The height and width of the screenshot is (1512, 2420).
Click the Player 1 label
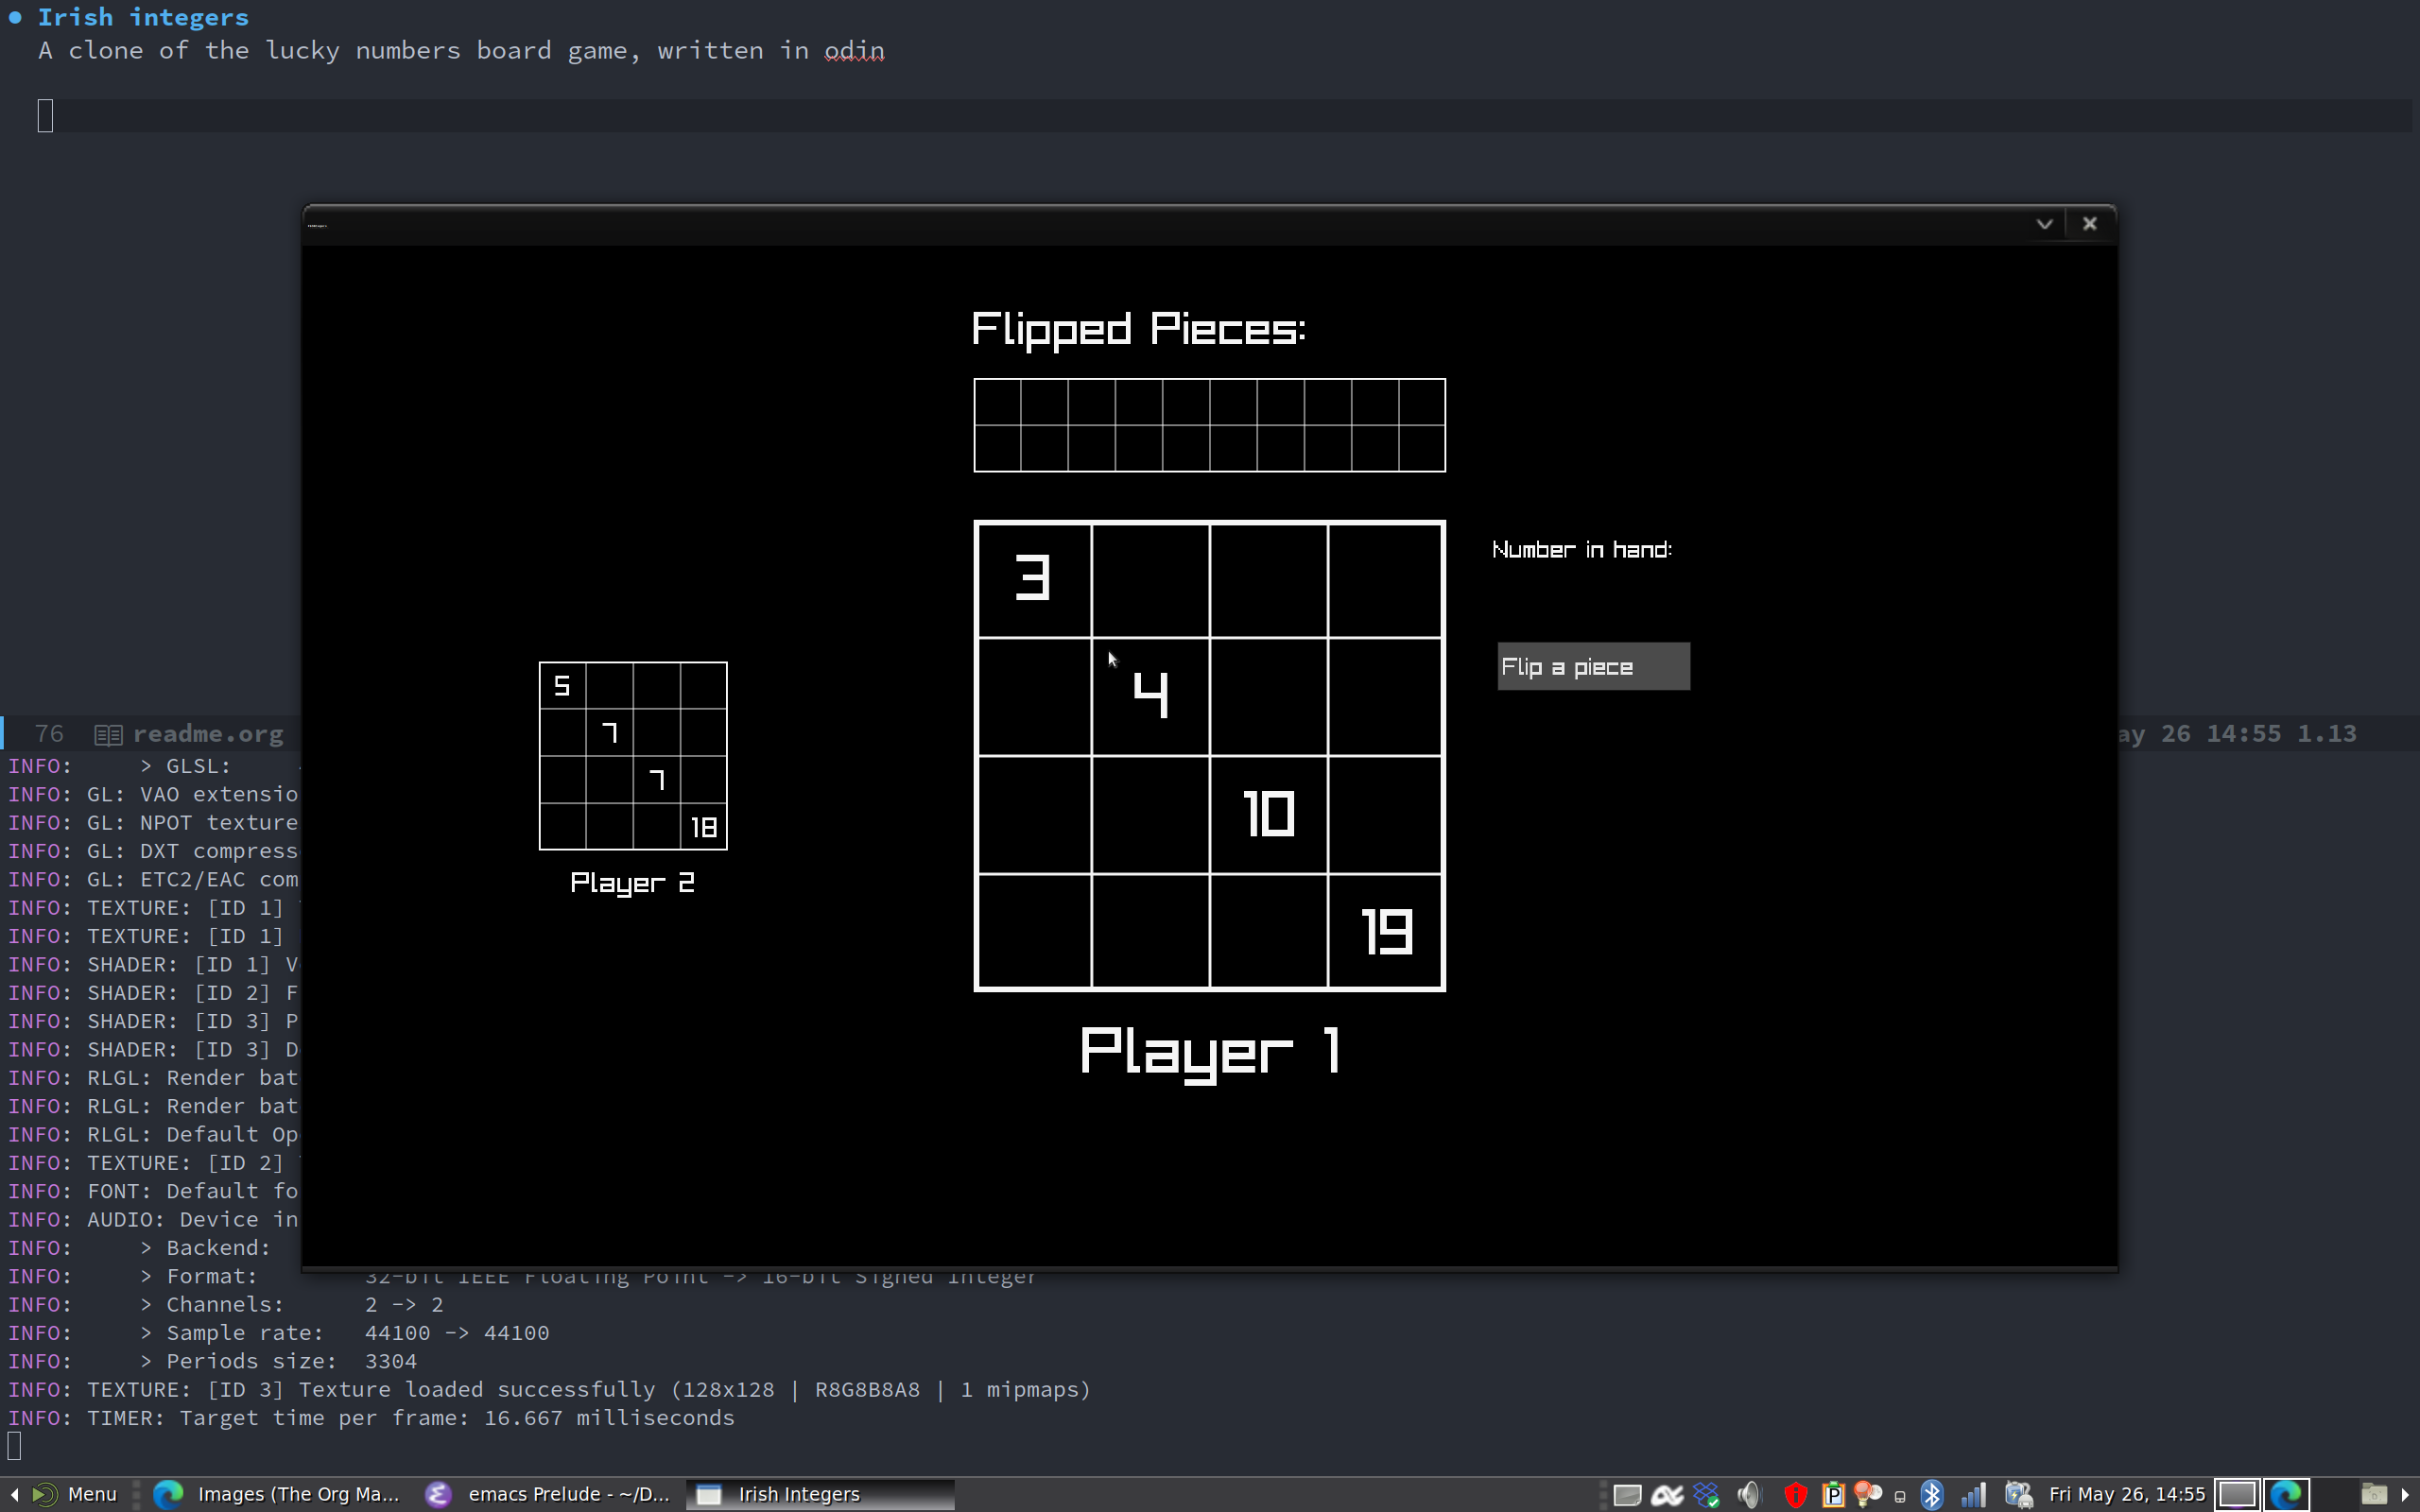[1210, 1053]
